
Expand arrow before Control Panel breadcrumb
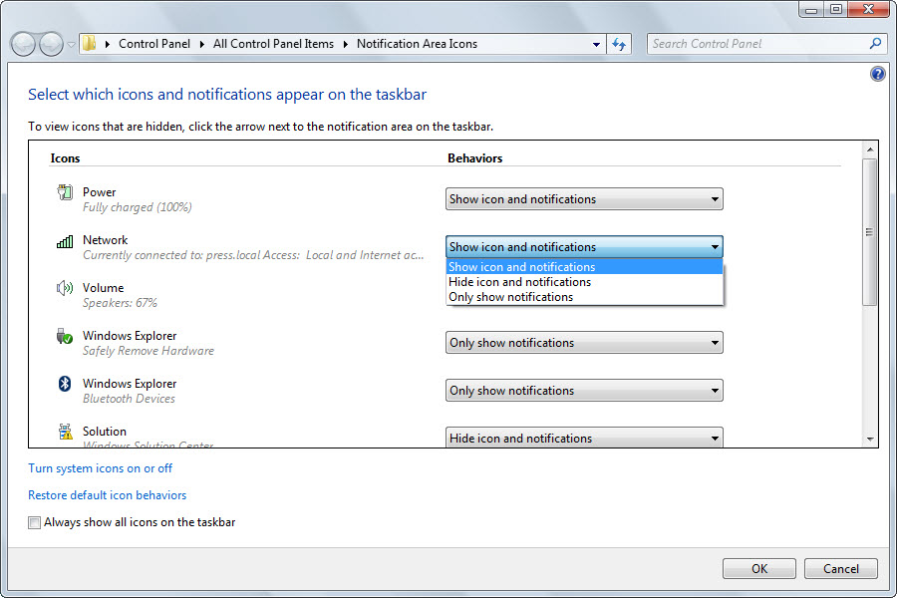tap(107, 44)
